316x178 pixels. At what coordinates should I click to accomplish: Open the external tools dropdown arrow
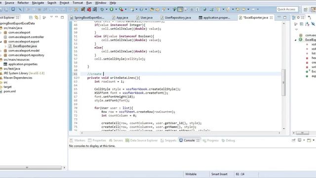(125, 9)
